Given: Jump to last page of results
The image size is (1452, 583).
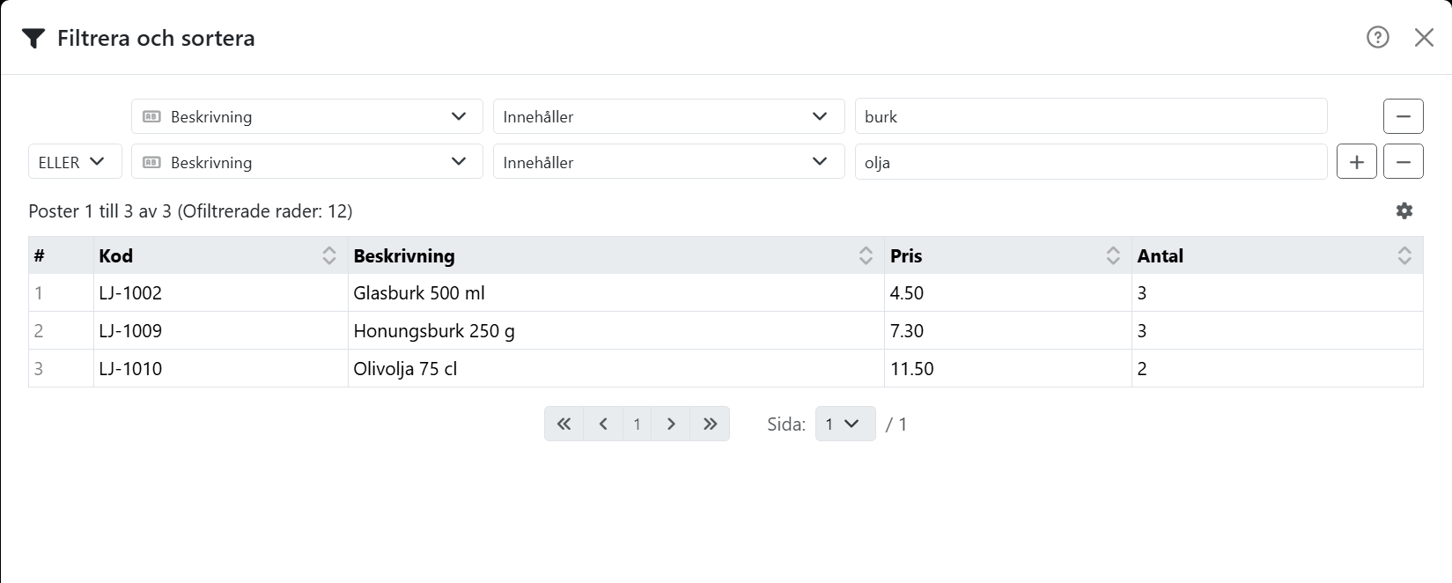Looking at the screenshot, I should (710, 424).
